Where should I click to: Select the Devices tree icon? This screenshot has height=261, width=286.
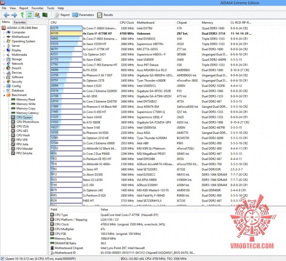click(8, 72)
